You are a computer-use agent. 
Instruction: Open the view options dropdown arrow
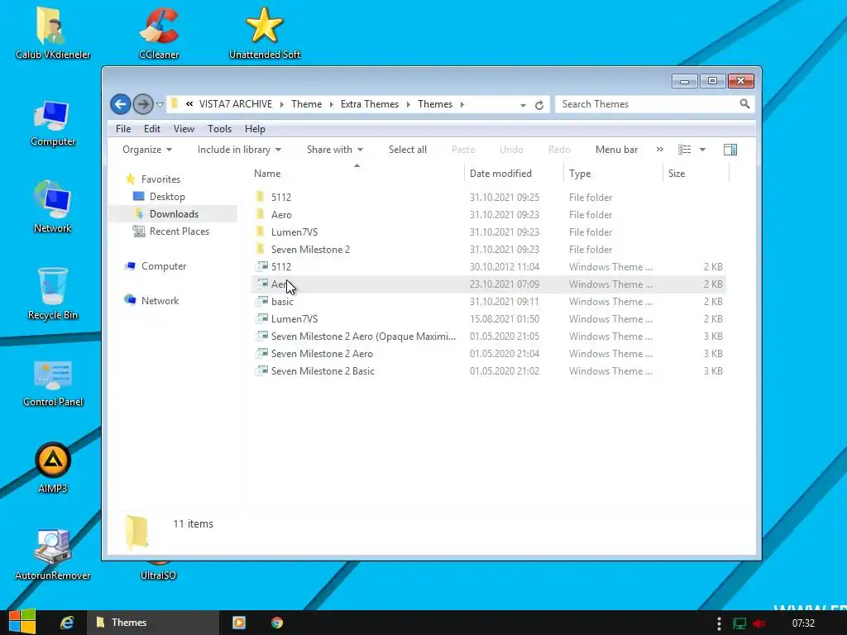[x=702, y=150]
